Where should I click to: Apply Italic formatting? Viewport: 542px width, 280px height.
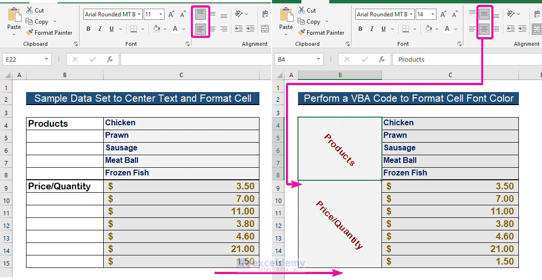(x=100, y=29)
